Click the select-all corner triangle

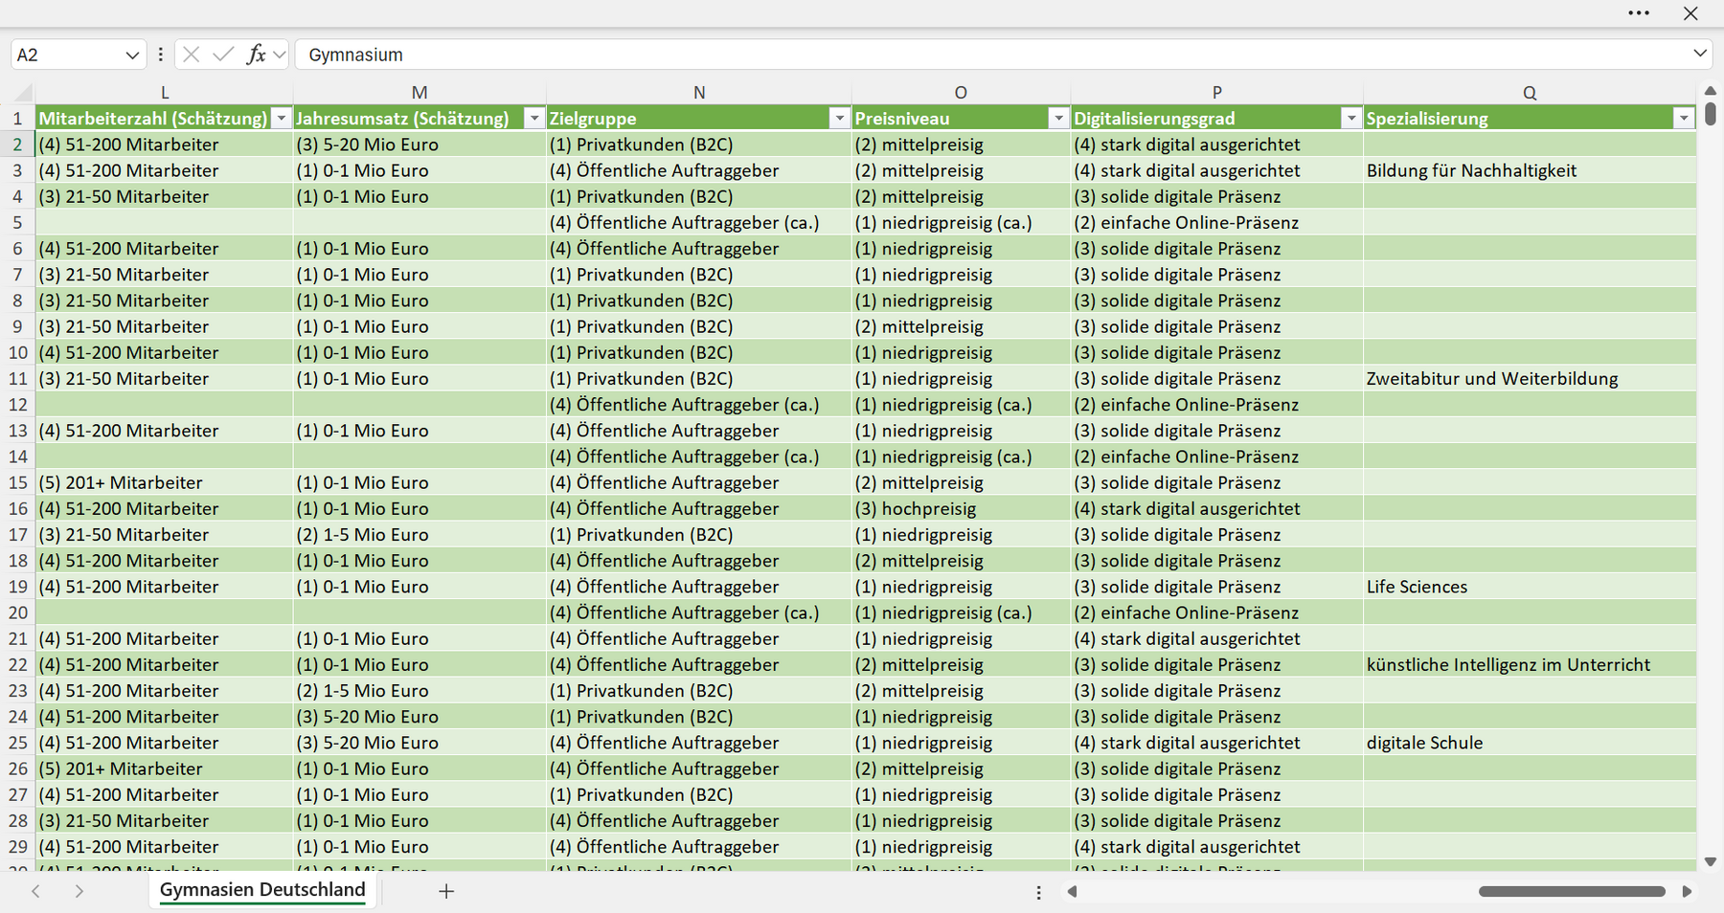pos(23,93)
